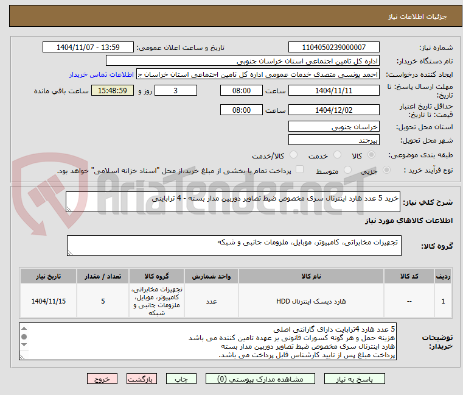Click the remaining time field 15:48:59
The width and height of the screenshot is (463, 395).
(x=112, y=91)
